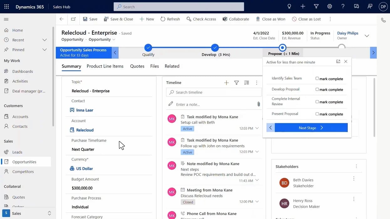Viewport: 390px width, 219px height.
Task: Mark Present Proposal complete
Action: pos(317,114)
